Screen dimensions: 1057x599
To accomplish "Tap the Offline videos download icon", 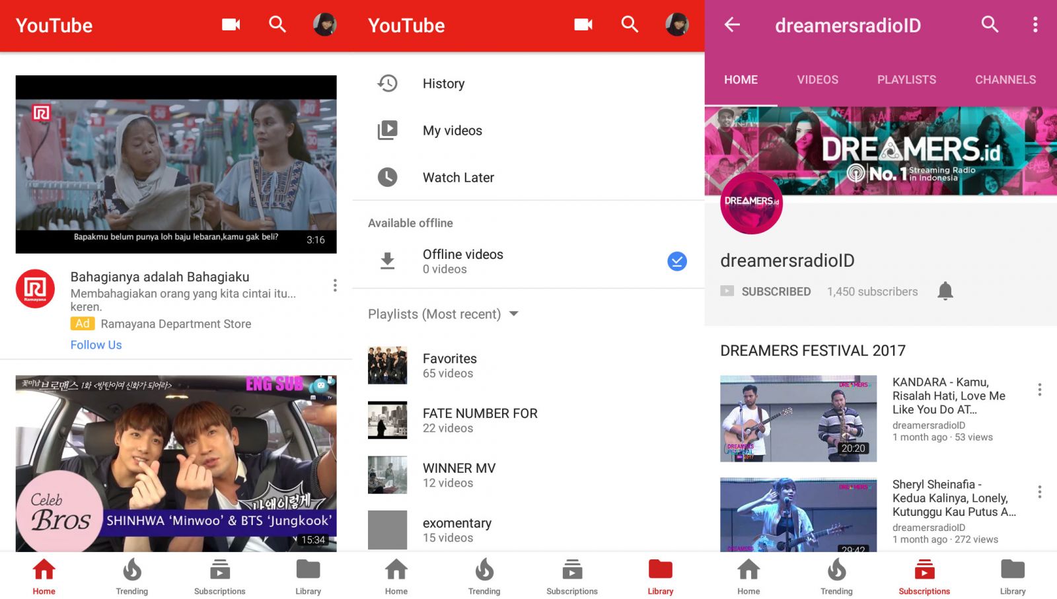I will [388, 262].
